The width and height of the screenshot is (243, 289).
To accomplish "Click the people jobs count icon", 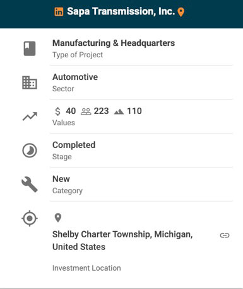I will click(86, 111).
